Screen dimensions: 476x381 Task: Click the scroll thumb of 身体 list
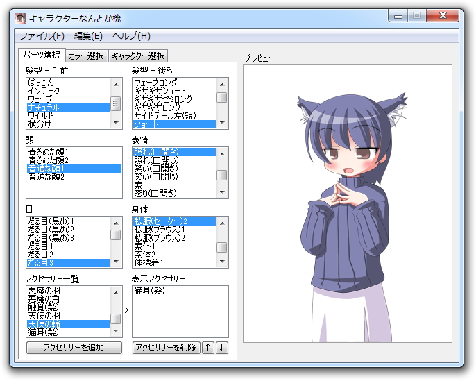point(222,247)
